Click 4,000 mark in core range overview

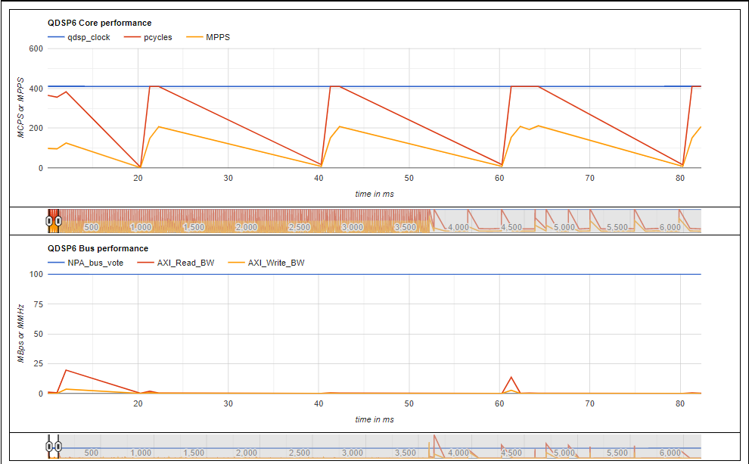pyautogui.click(x=458, y=228)
